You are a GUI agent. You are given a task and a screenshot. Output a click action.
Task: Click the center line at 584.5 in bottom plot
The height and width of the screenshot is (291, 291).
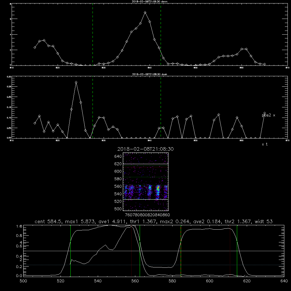click(x=181, y=251)
